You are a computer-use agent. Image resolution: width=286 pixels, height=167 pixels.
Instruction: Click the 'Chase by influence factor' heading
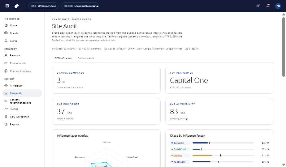(x=187, y=136)
